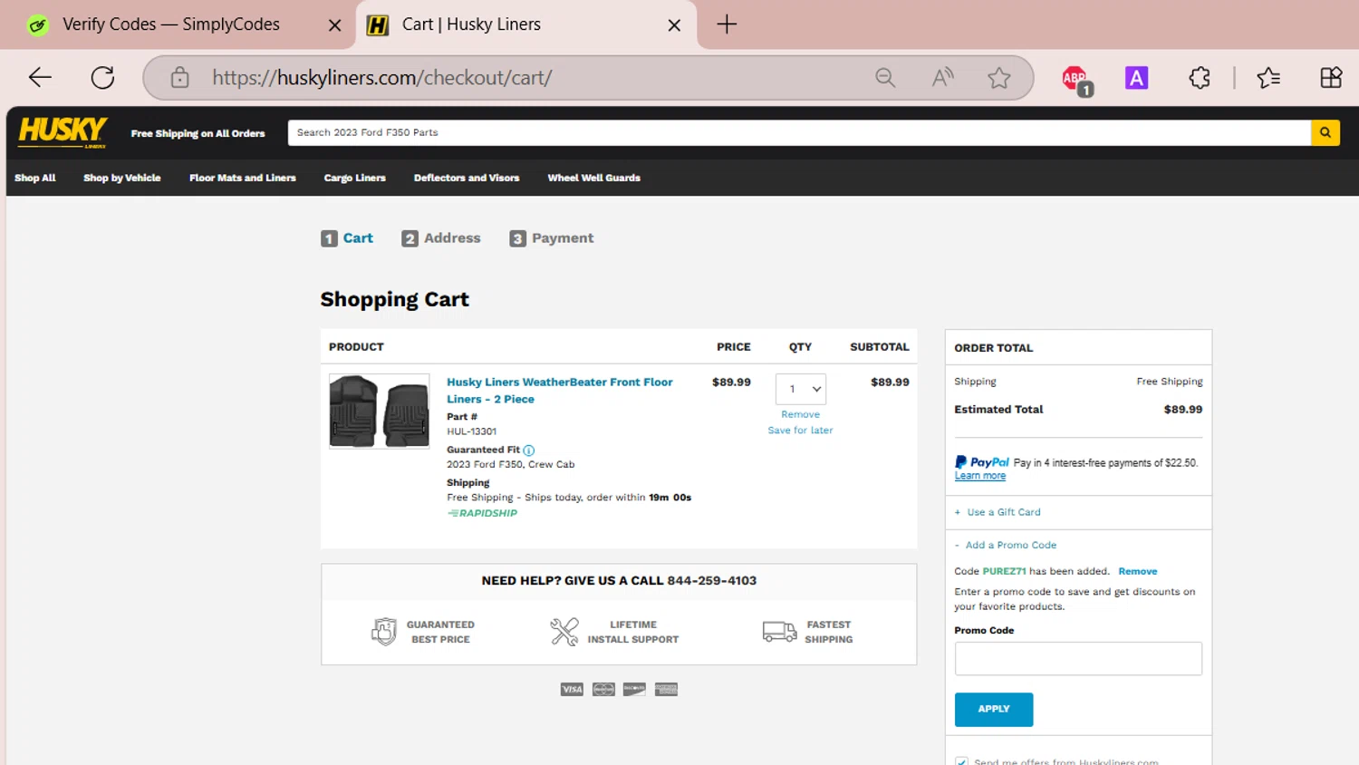Open the AdBlock Plus extension icon
This screenshot has width=1359, height=765.
1075,79
